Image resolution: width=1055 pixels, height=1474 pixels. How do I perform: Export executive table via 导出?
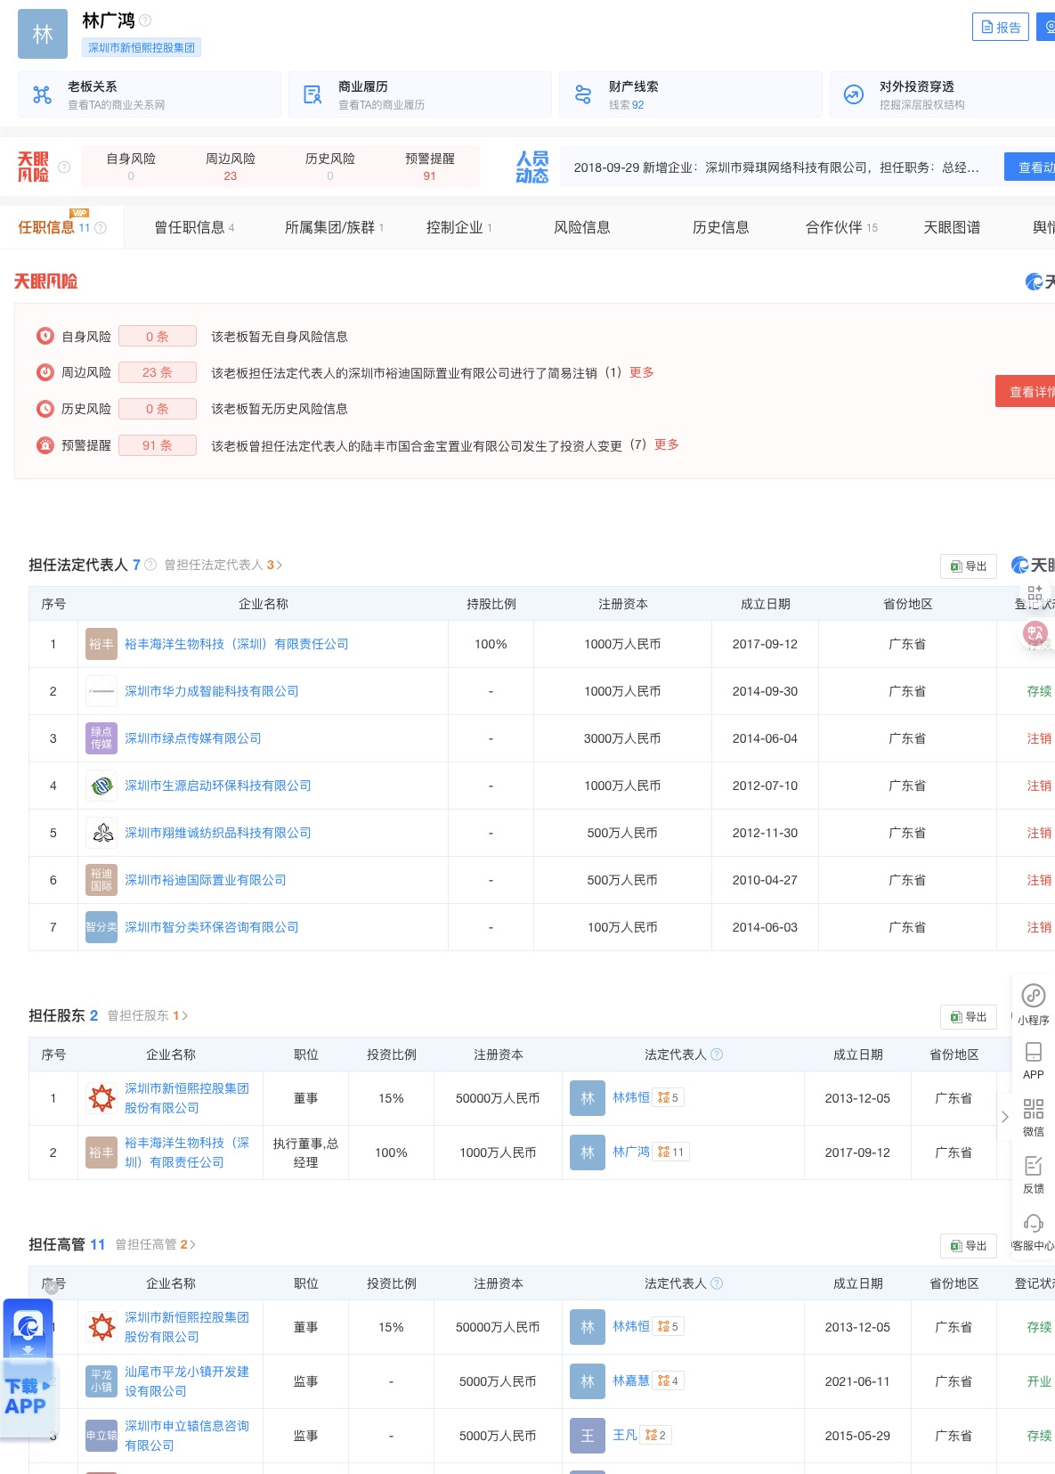[969, 1246]
